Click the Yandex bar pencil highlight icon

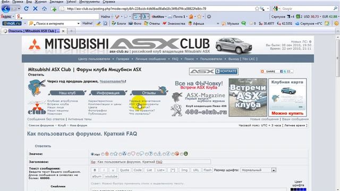(x=117, y=16)
